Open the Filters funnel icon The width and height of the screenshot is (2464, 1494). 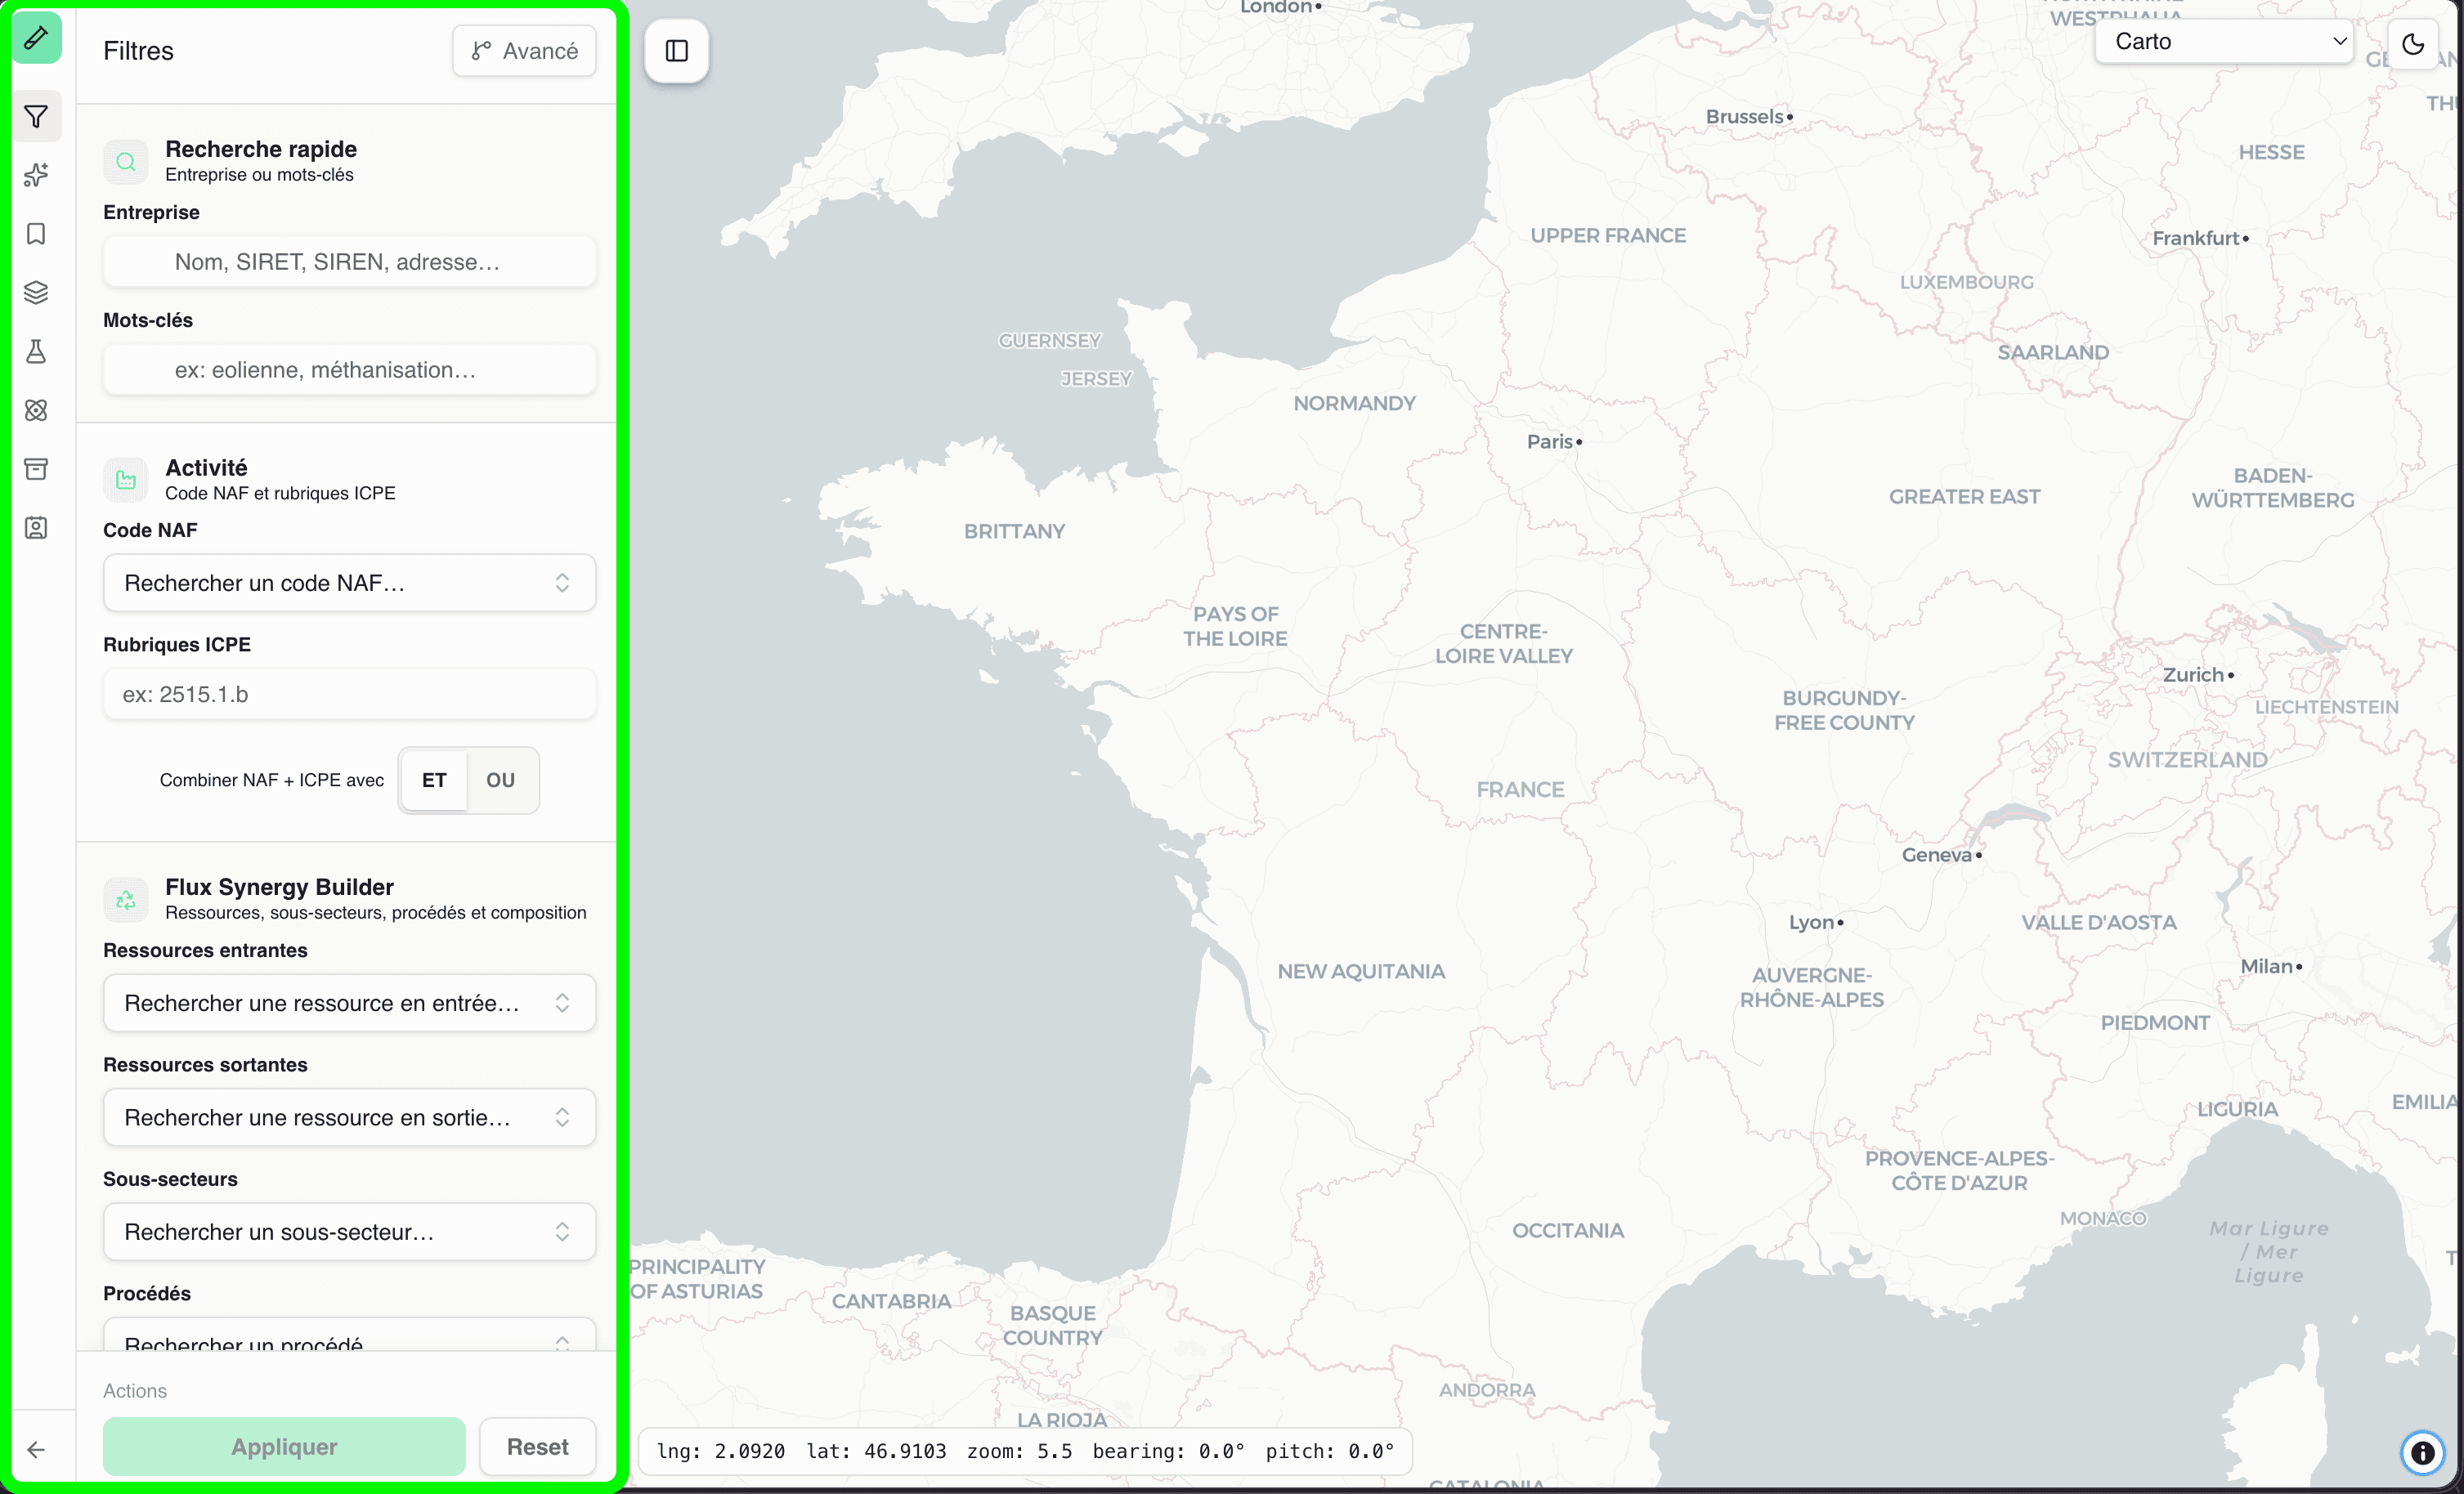pyautogui.click(x=36, y=117)
